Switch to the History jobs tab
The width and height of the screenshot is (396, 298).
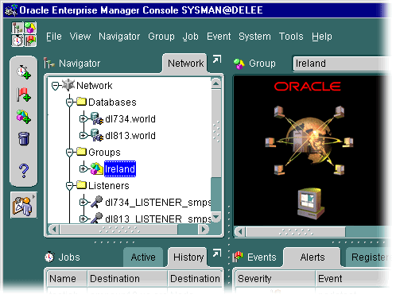188,257
